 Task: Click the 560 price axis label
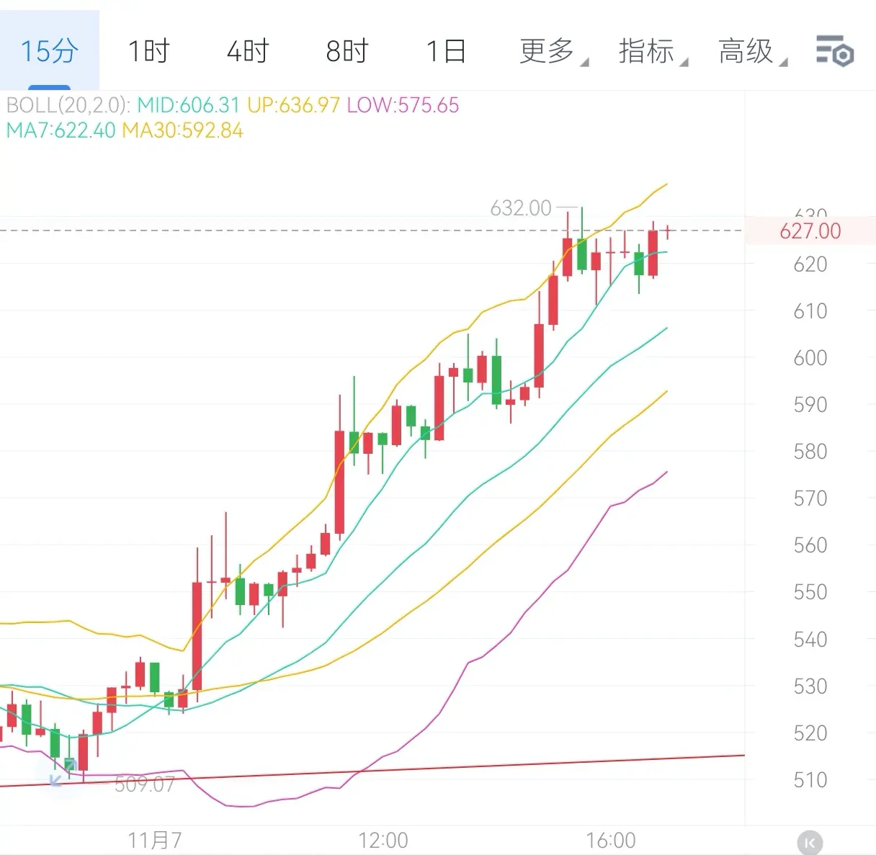click(810, 545)
